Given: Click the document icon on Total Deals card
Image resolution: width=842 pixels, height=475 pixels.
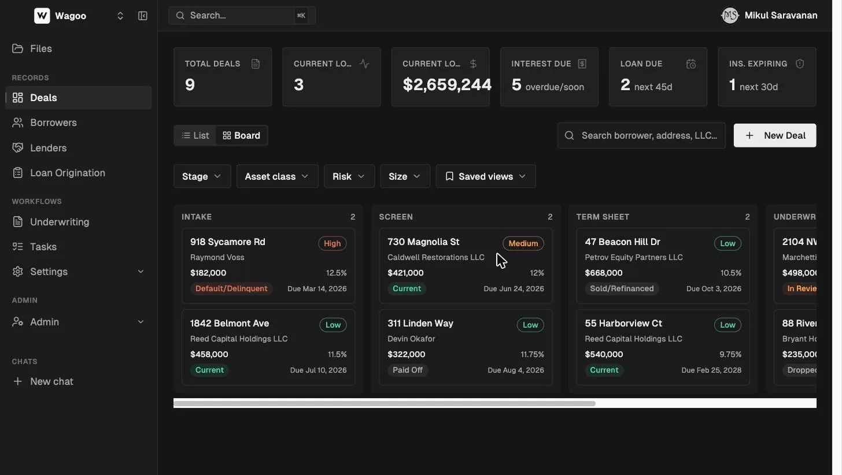Looking at the screenshot, I should tap(256, 64).
